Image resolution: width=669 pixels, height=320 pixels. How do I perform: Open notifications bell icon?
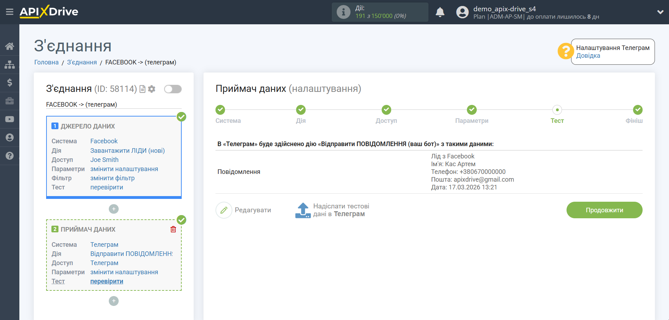pos(440,12)
